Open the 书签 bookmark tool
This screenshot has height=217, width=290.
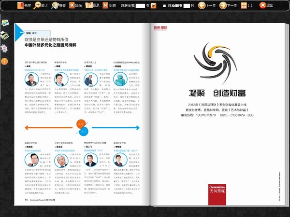coord(24,5)
